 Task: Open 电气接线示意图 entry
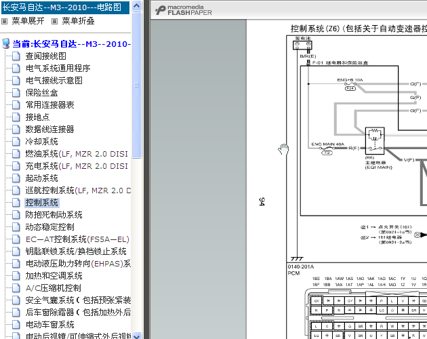54,81
